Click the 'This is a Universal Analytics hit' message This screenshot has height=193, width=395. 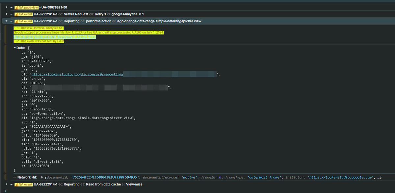39,28
